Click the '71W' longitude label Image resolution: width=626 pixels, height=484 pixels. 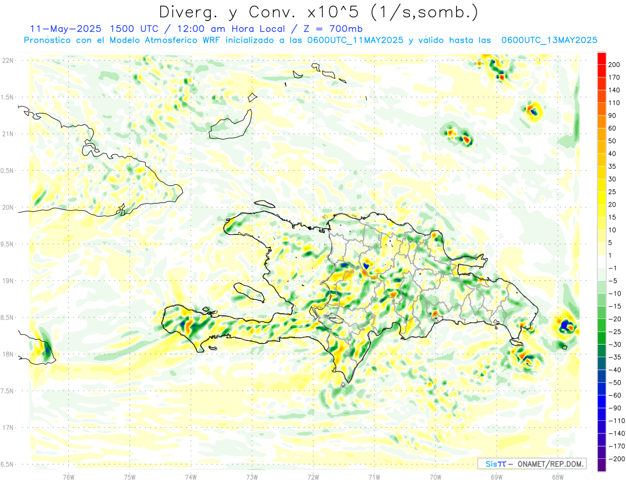[374, 476]
